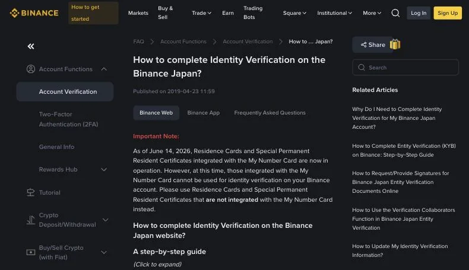The height and width of the screenshot is (270, 469).
Task: Open the Trade dropdown menu
Action: point(201,13)
